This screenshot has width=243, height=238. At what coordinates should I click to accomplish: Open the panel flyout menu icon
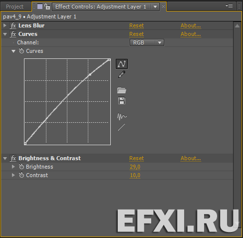point(229,6)
